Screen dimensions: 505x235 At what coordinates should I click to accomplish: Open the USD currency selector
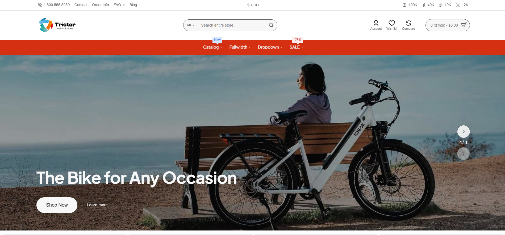tap(253, 5)
